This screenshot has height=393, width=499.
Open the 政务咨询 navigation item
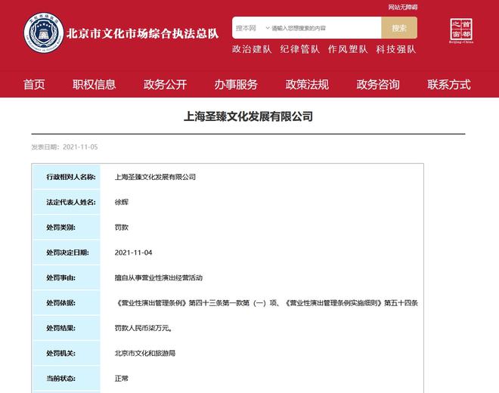click(x=378, y=85)
